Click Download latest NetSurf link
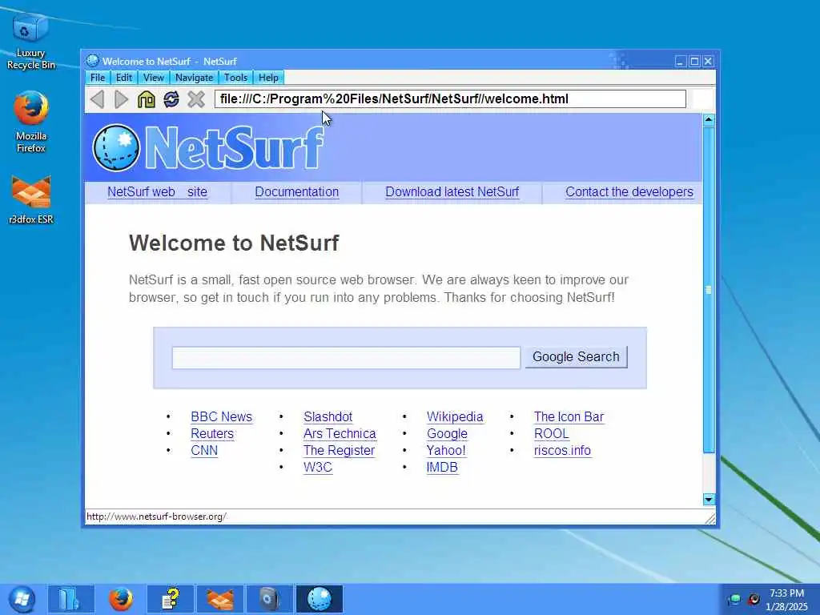This screenshot has height=615, width=820. coord(452,192)
